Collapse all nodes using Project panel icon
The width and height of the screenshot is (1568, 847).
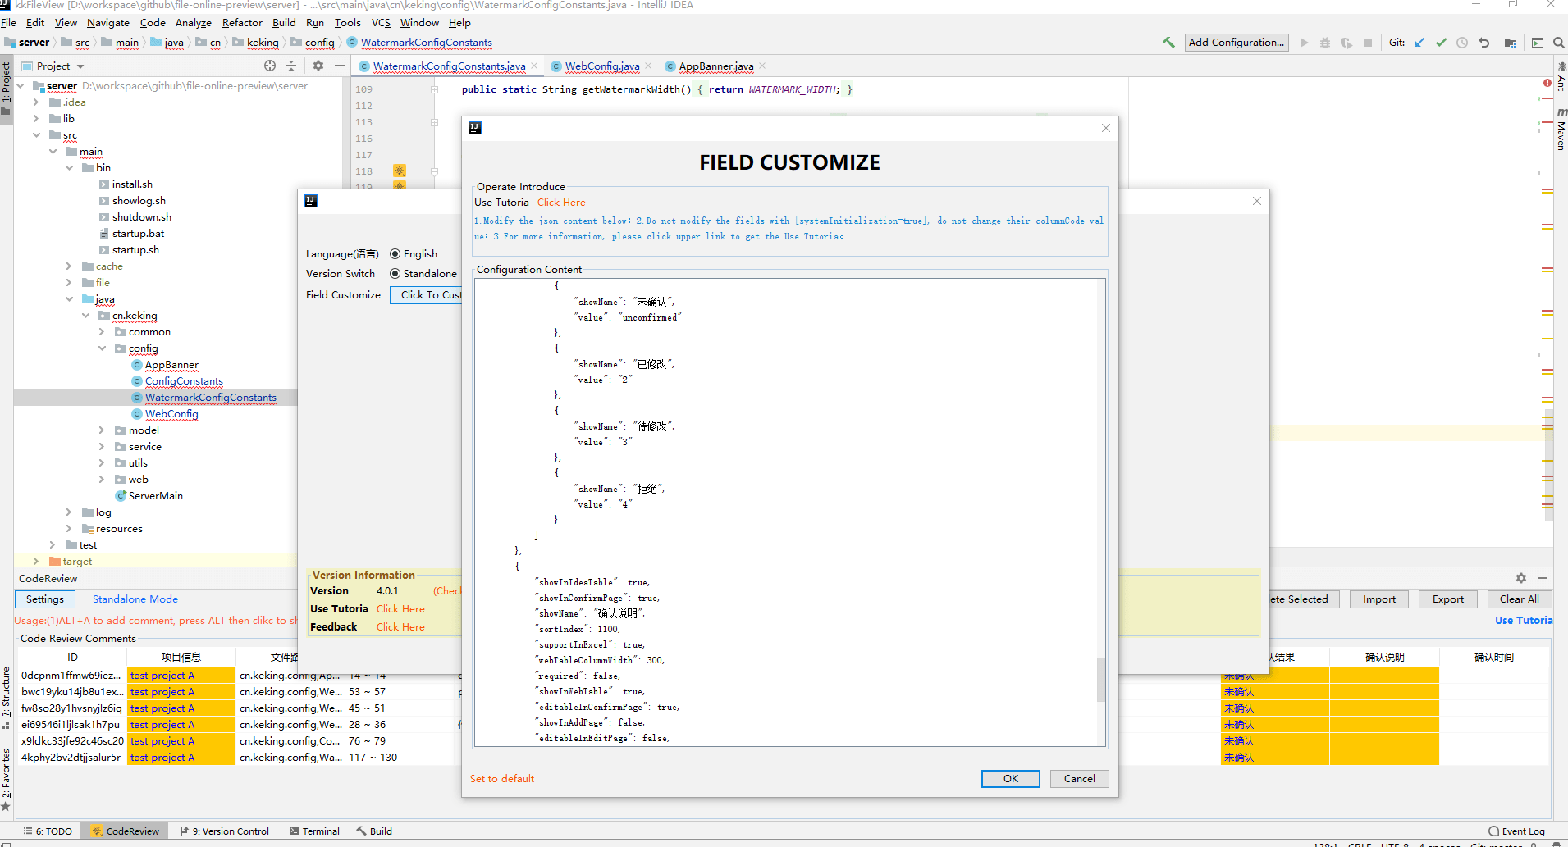point(291,66)
